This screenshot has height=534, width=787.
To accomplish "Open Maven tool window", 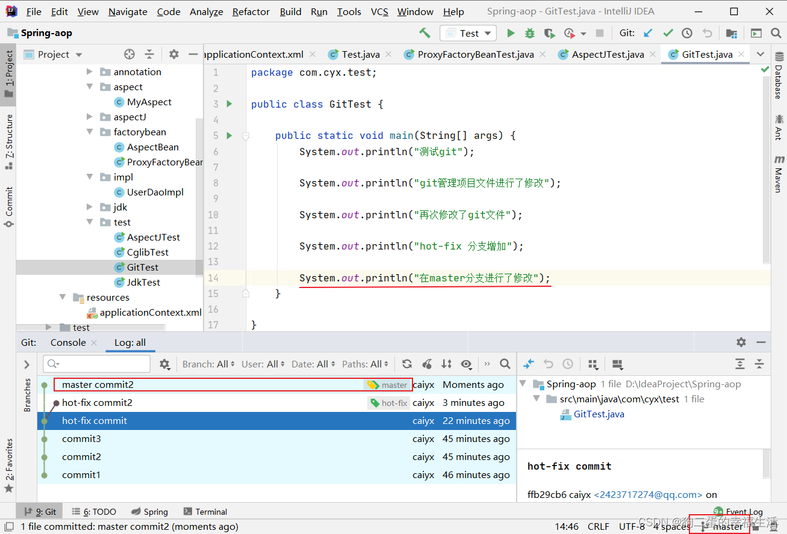I will click(779, 174).
